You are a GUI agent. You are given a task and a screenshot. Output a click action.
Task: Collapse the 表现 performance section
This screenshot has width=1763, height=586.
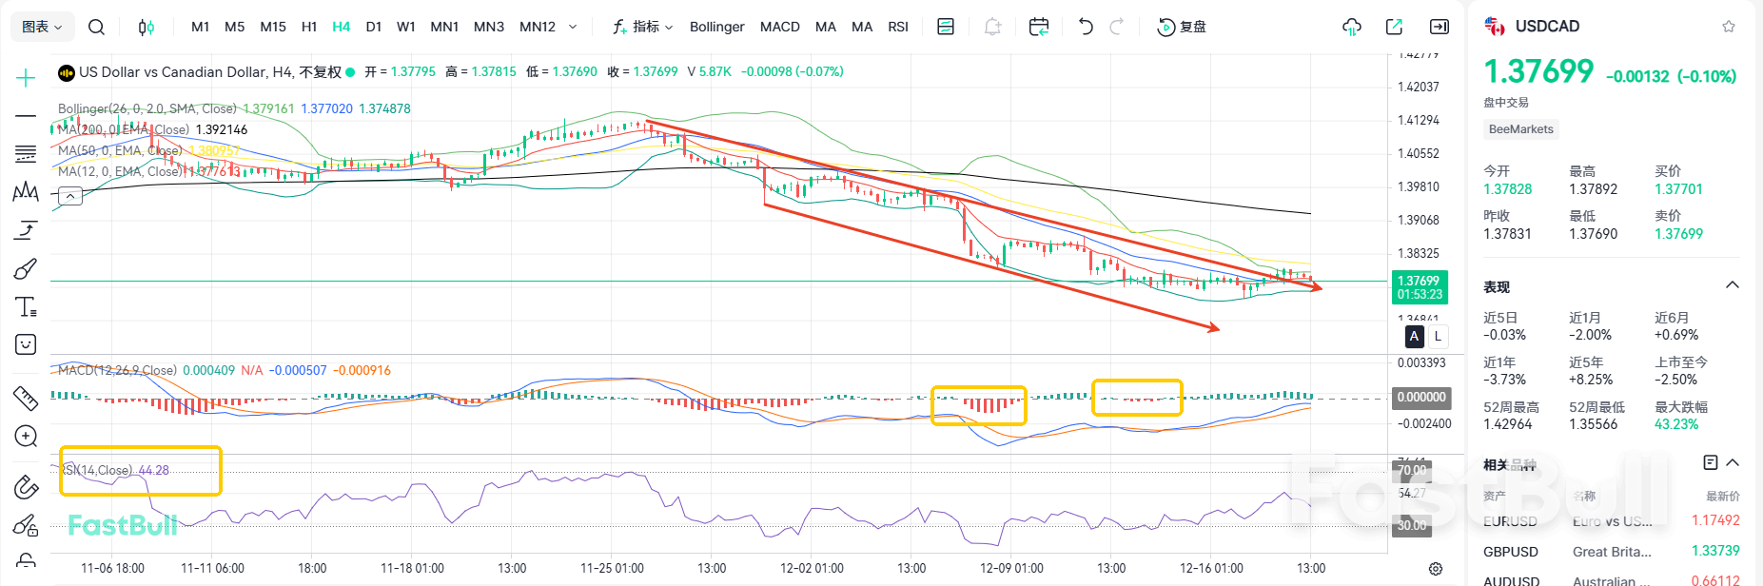point(1732,285)
